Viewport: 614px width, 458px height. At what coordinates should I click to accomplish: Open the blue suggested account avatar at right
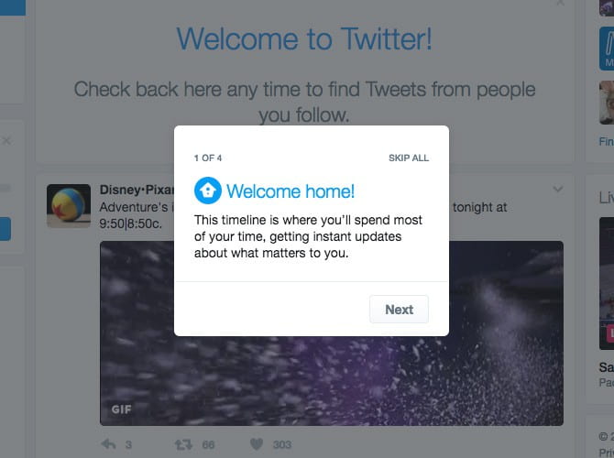607,49
